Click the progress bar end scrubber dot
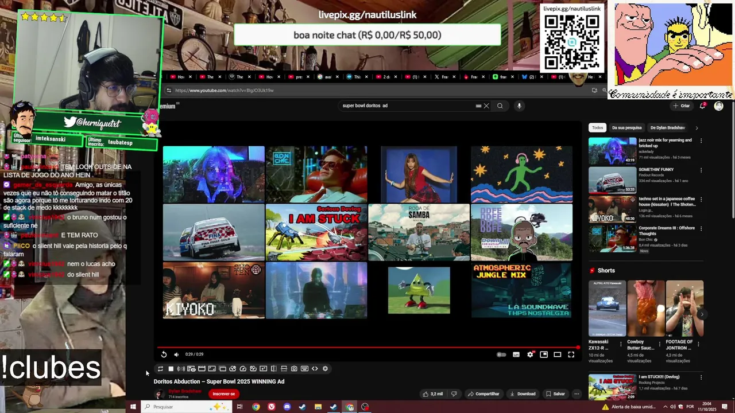Screen dimensions: 735x413 tap(578, 348)
